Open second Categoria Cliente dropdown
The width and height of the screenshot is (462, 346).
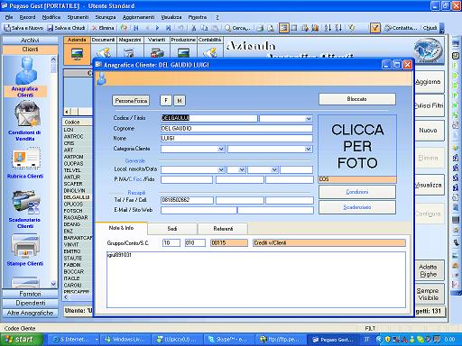pos(308,149)
